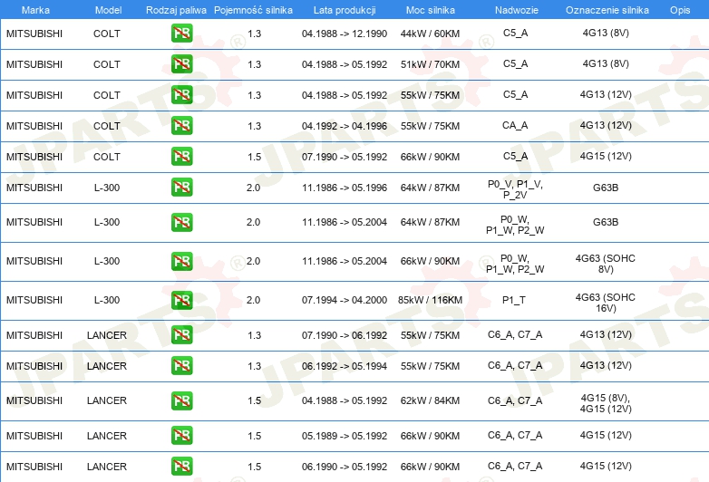709x482 pixels.
Task: Click petrol icon in COLT 04.1992 -> 04.1996 row
Action: 181,126
